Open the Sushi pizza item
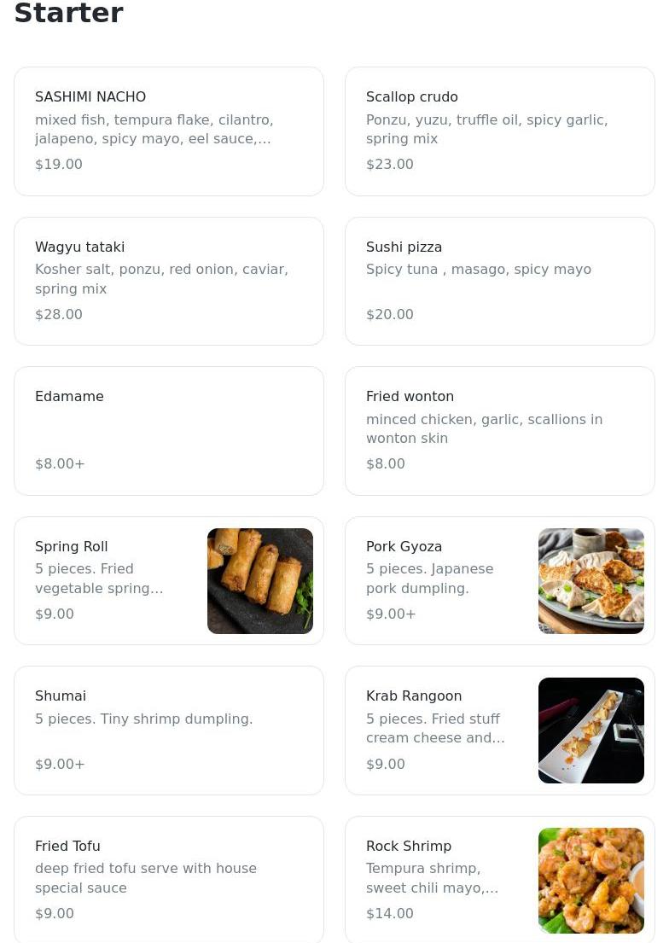The height and width of the screenshot is (943, 669). (x=499, y=281)
